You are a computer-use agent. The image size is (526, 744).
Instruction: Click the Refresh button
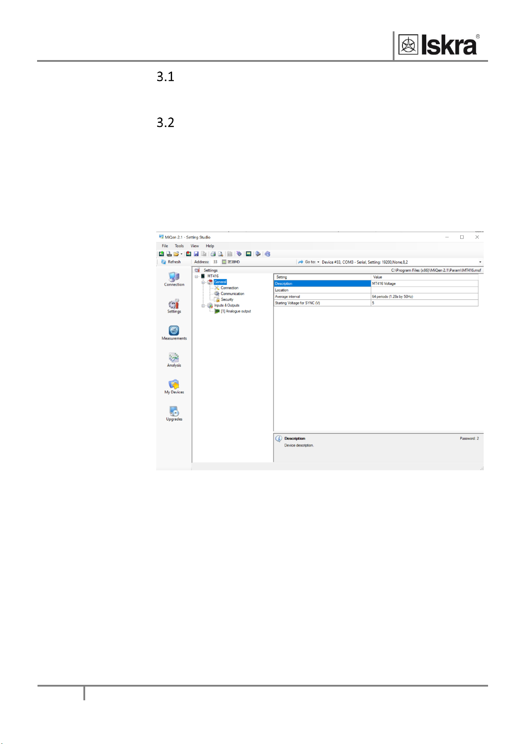click(171, 262)
